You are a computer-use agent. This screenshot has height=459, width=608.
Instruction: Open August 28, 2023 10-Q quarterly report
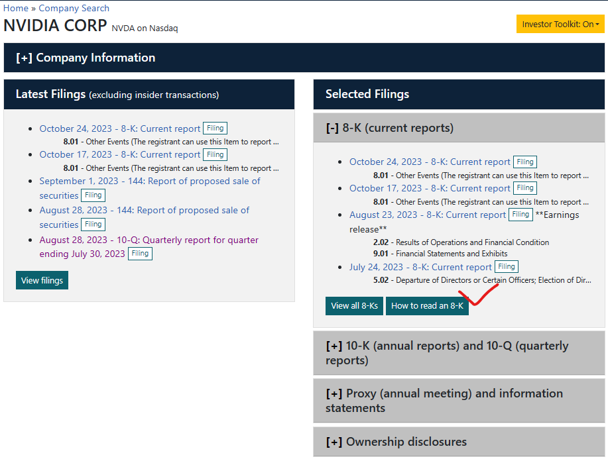[x=149, y=240]
